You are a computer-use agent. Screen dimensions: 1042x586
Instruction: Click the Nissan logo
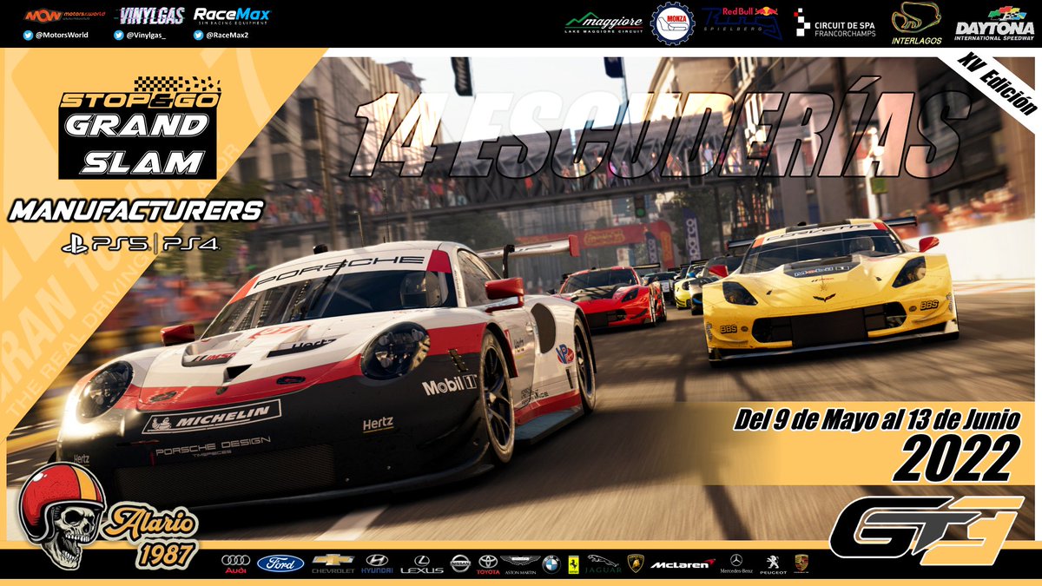[460, 564]
